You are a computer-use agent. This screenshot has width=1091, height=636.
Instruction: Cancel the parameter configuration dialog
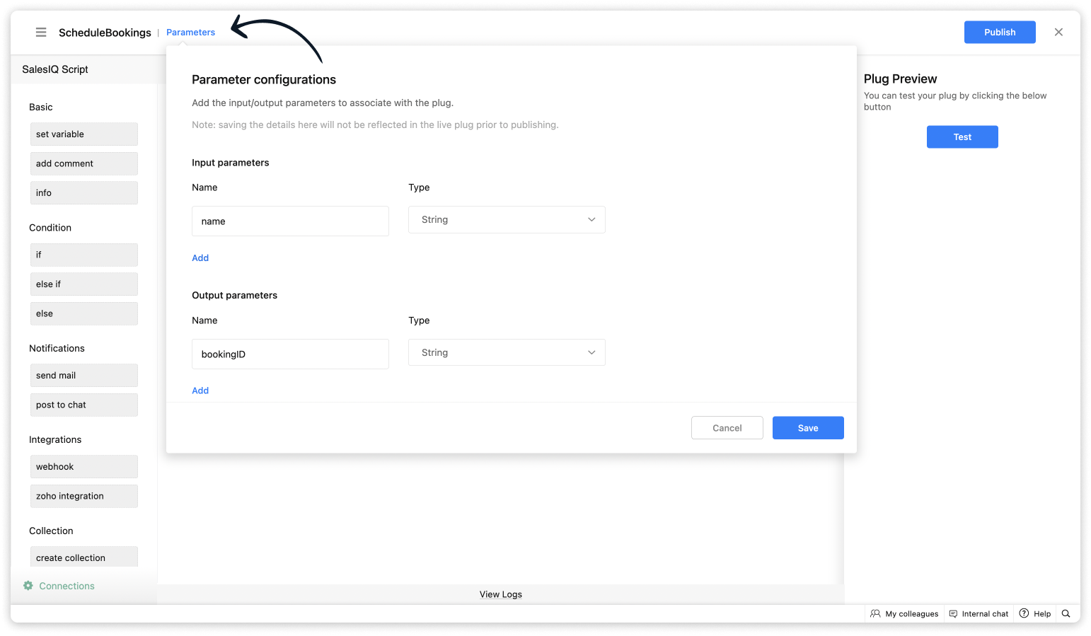coord(727,428)
